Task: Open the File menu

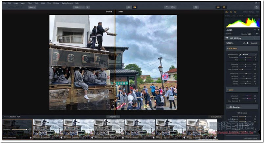Action: pos(4,3)
